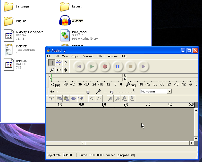Click the Fit project in window icon
The image size is (202, 162).
(x=132, y=99)
